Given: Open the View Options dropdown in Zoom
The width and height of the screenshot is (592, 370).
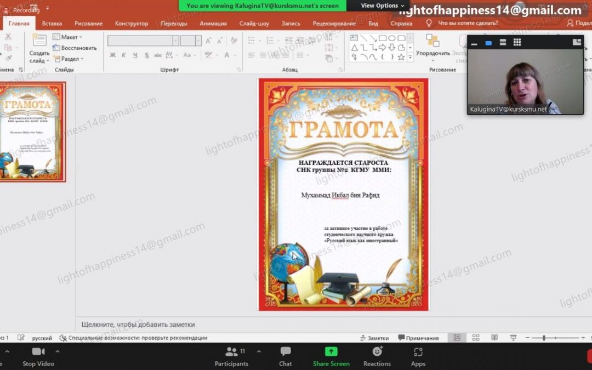Looking at the screenshot, I should click(381, 5).
